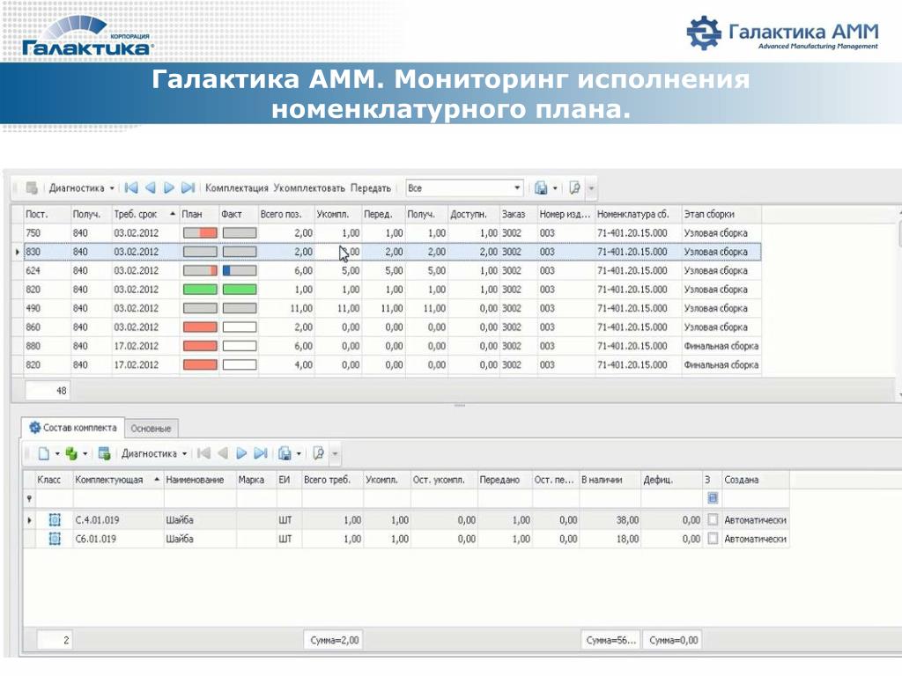Click the Укомплектовать button
Screen dimensions: 902x676
(309, 188)
